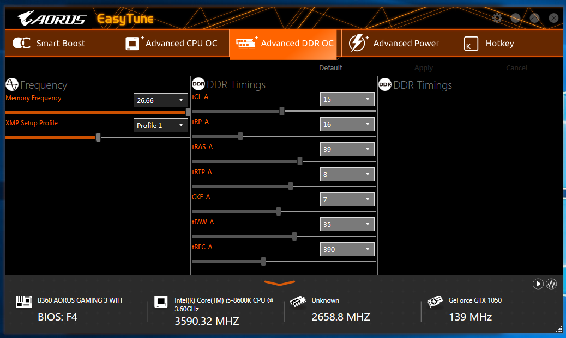Click the 'BIOS: F4' text
The width and height of the screenshot is (566, 338).
(x=57, y=317)
